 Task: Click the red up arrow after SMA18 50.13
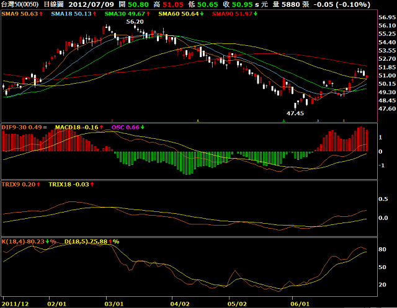[95, 14]
